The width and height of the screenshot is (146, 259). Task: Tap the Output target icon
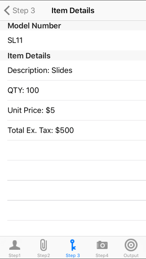[131, 245]
